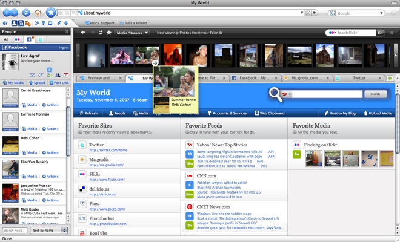The width and height of the screenshot is (400, 242).
Task: Click the Reload page button
Action: point(27,12)
